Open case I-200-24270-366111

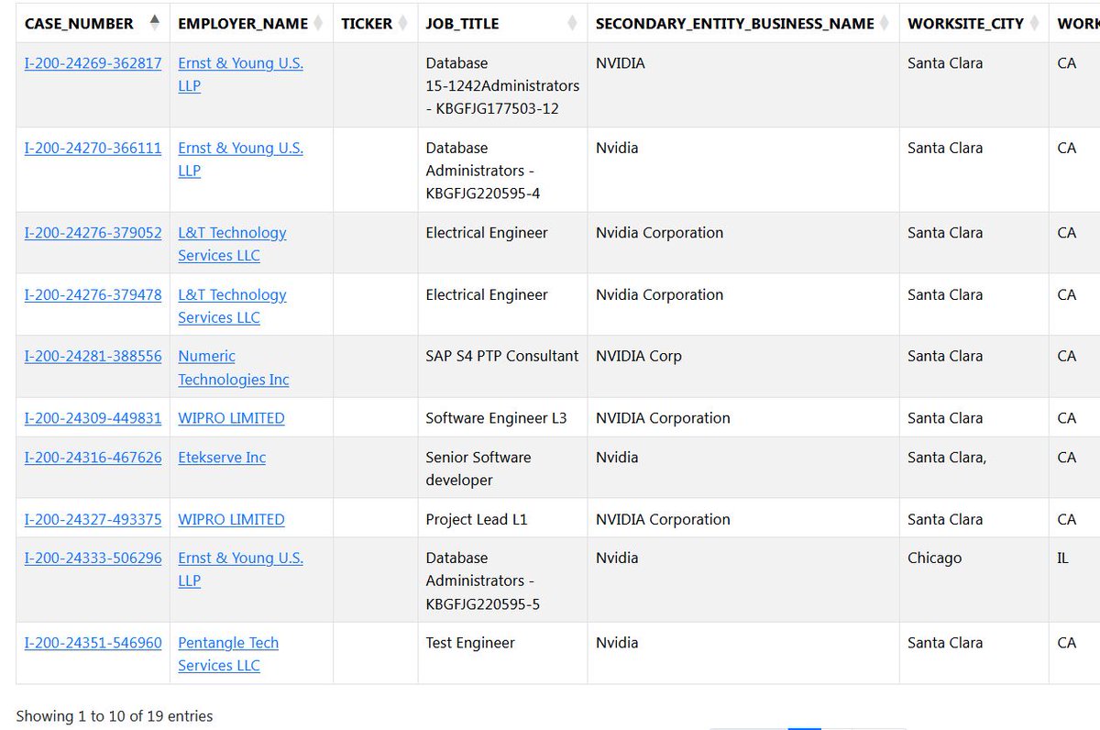click(93, 148)
